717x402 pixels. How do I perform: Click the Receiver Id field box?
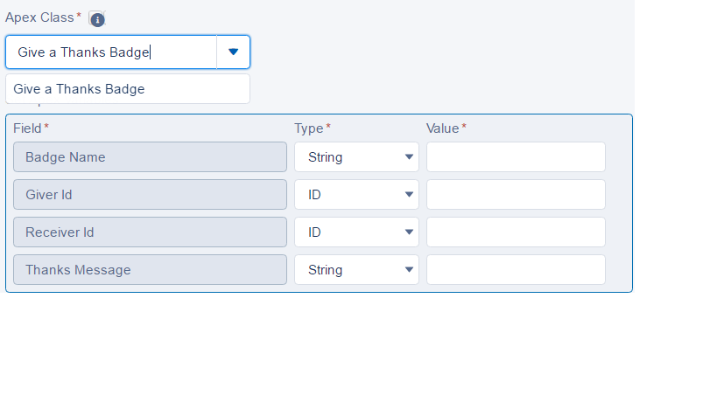(x=150, y=232)
